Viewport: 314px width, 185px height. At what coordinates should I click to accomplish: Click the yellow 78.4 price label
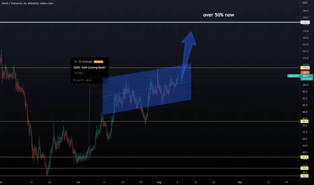(305, 121)
